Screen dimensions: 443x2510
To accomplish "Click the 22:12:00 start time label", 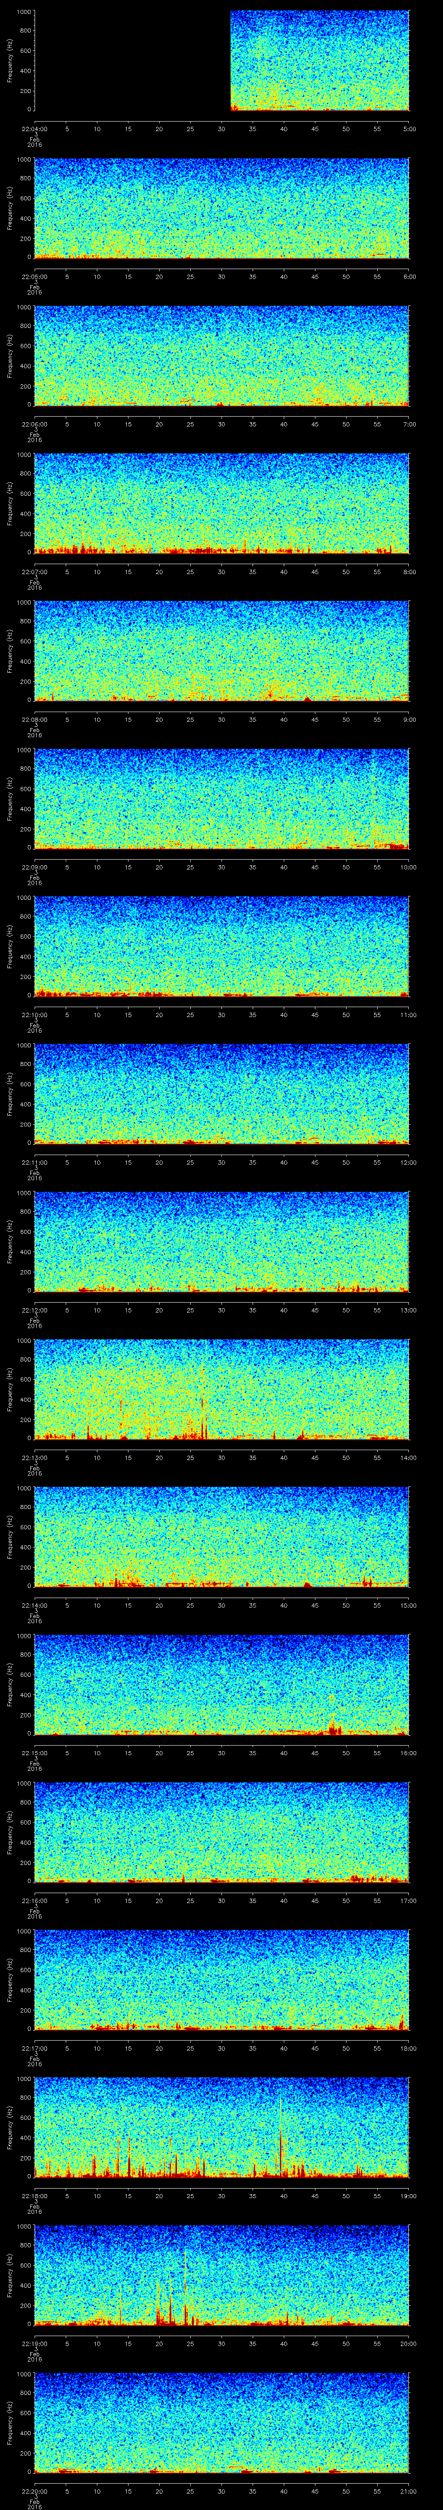I will (34, 1310).
